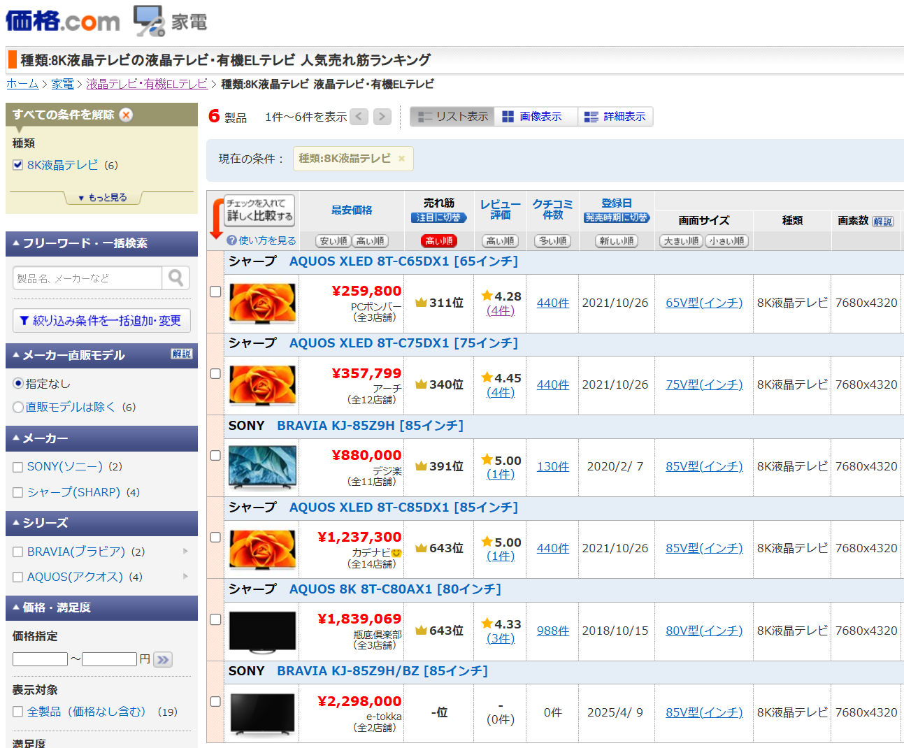Tick compare checkbox for 8T-C65DX1 row

point(215,292)
